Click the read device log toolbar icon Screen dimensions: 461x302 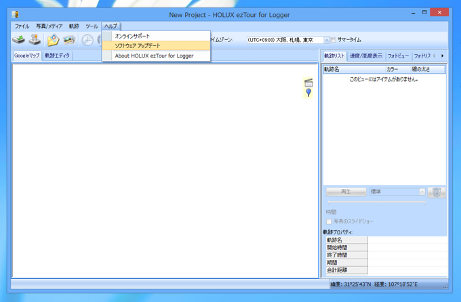coord(18,40)
